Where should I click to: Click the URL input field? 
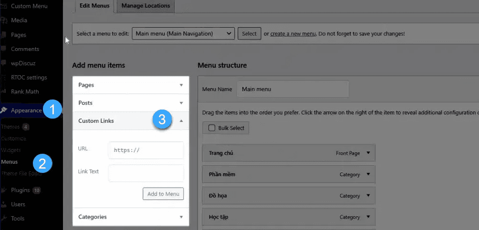146,150
